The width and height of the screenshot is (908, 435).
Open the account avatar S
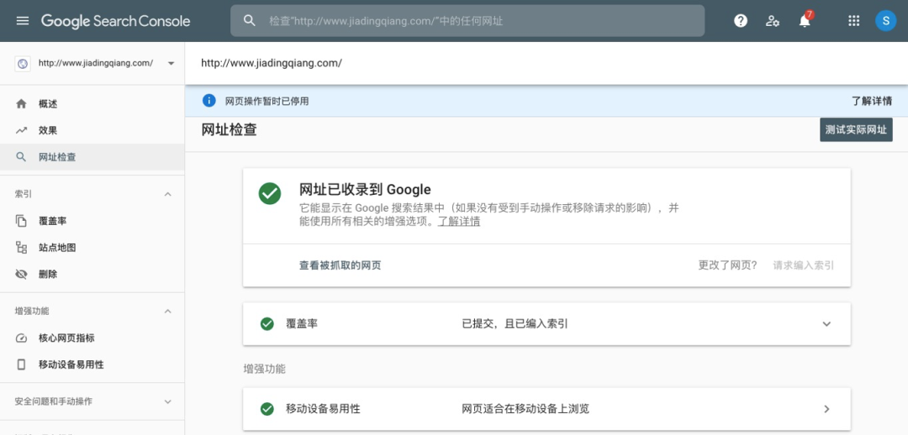pos(885,21)
